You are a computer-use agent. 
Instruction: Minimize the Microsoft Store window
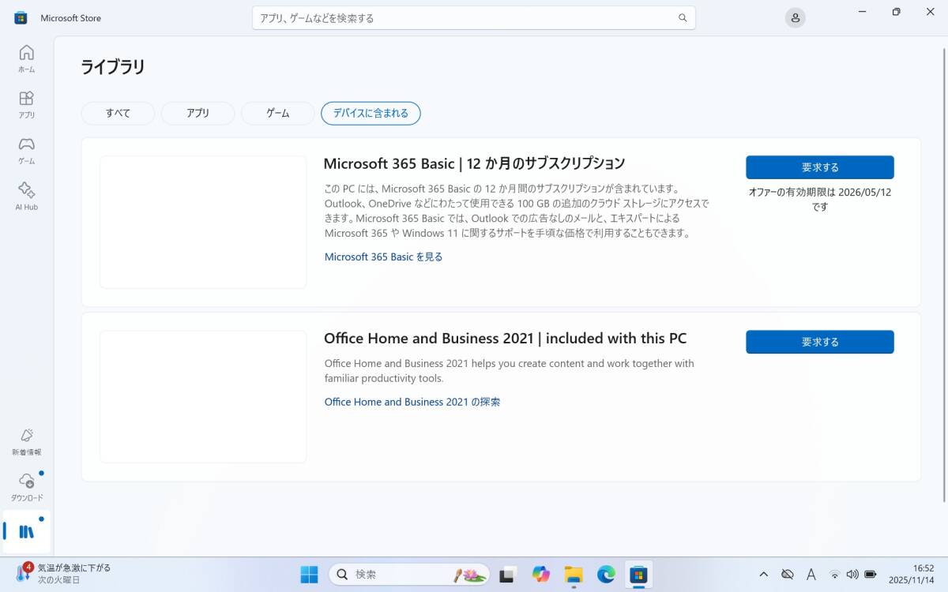(862, 11)
